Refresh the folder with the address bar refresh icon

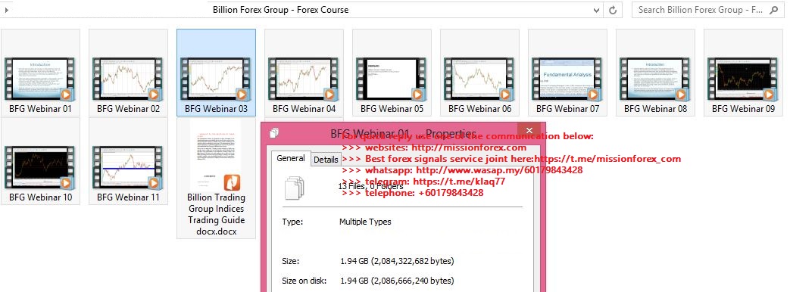coord(613,10)
